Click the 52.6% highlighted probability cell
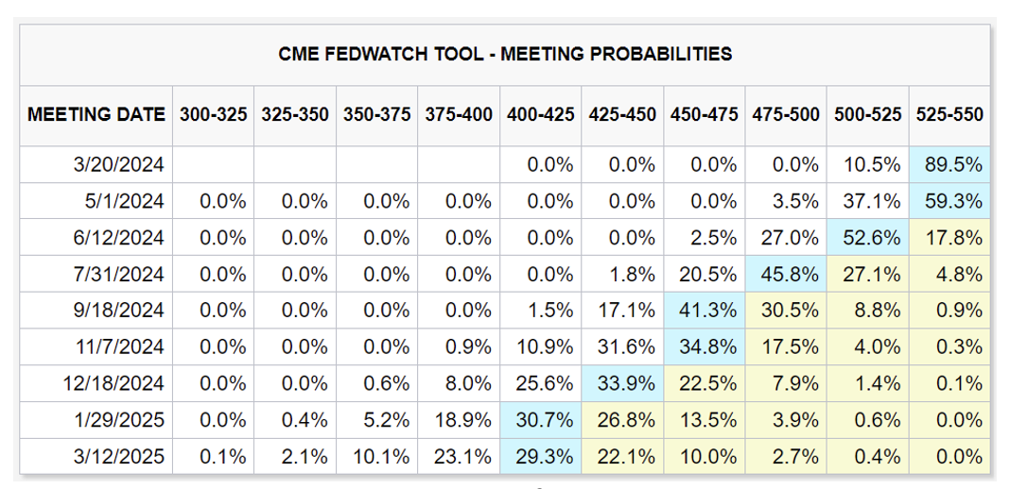Screen dimensions: 1010x489 pyautogui.click(x=868, y=238)
